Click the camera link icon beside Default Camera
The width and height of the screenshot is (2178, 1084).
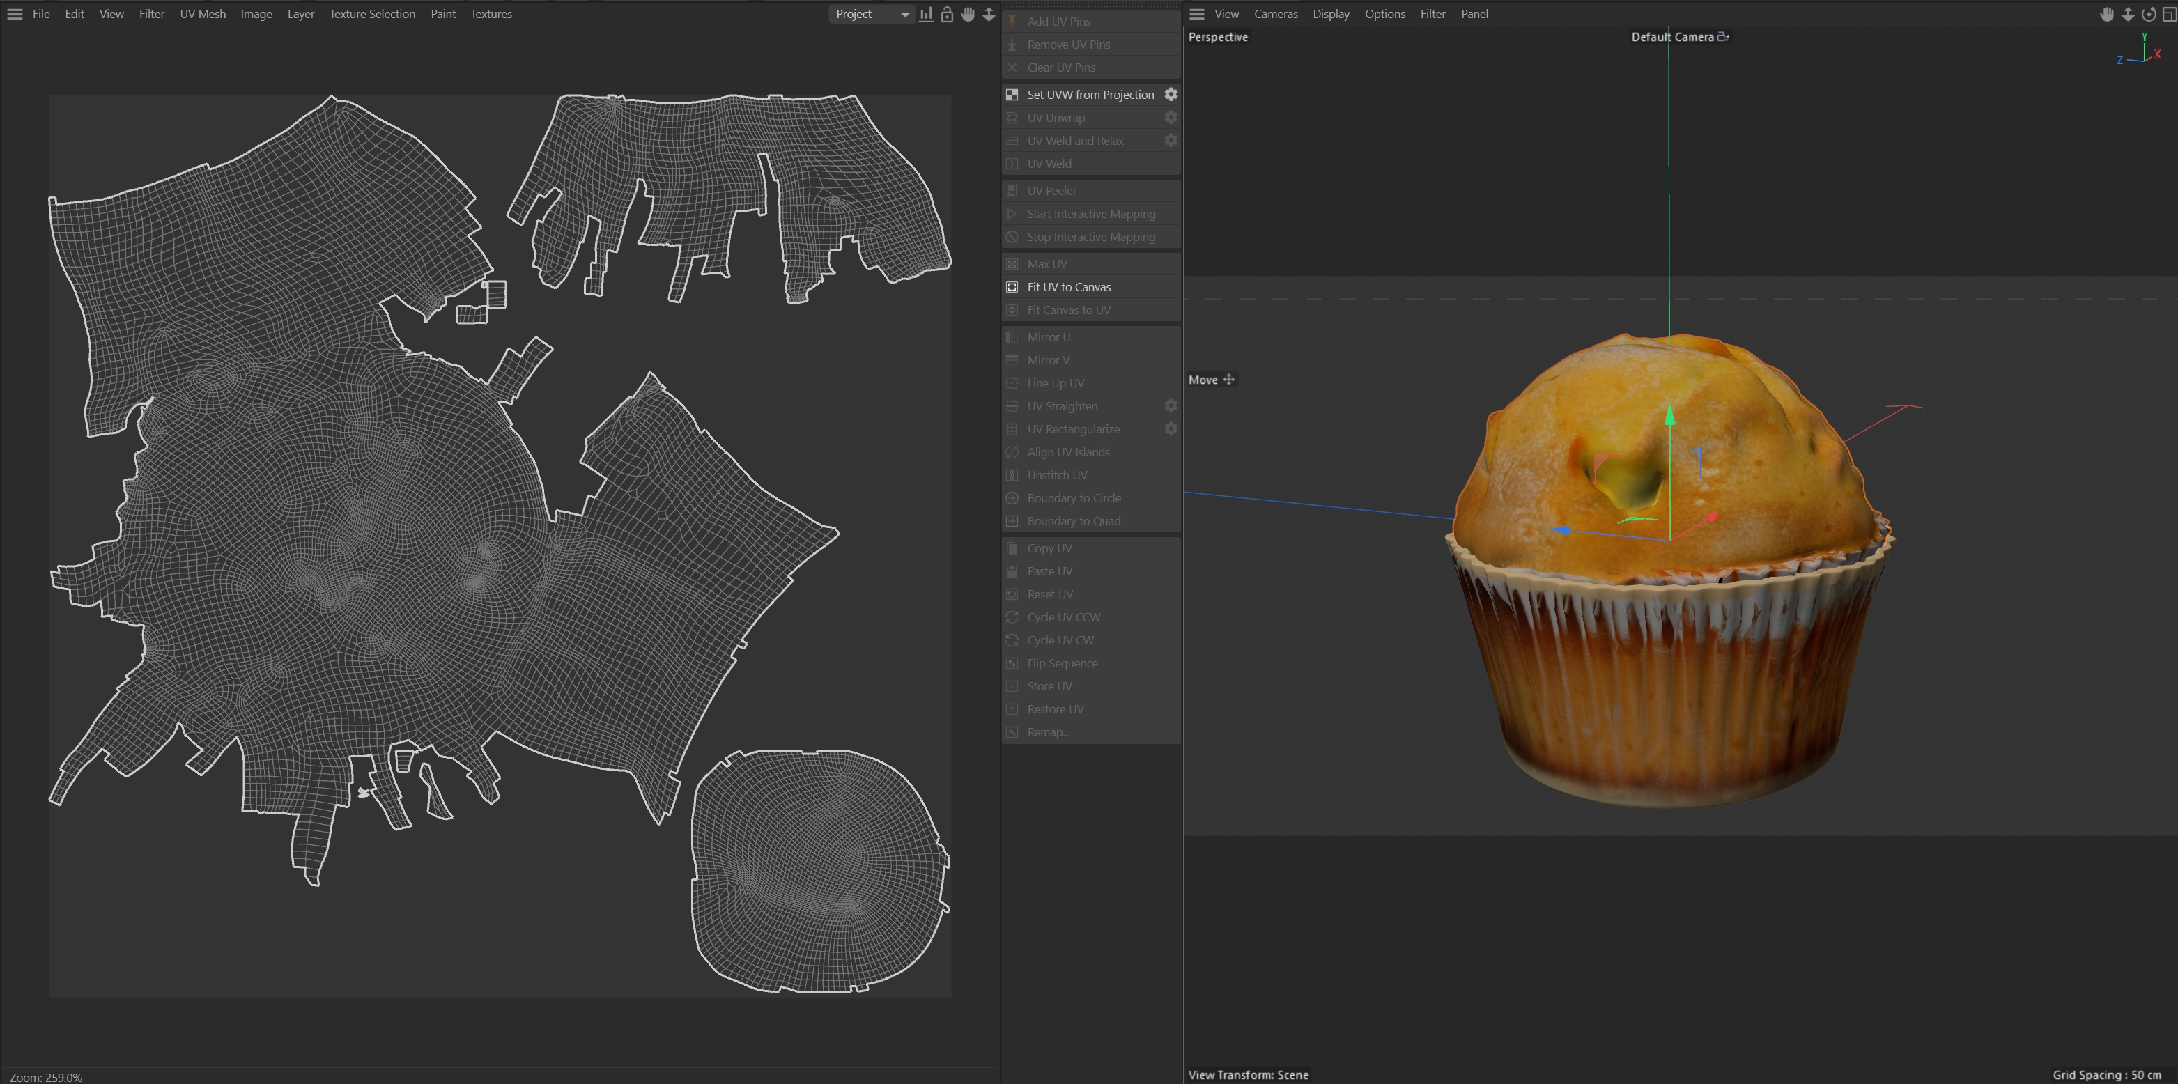pyautogui.click(x=1723, y=36)
